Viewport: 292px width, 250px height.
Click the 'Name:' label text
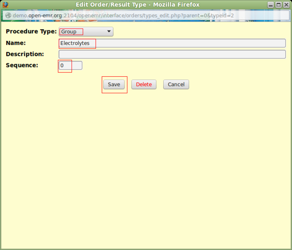point(15,43)
